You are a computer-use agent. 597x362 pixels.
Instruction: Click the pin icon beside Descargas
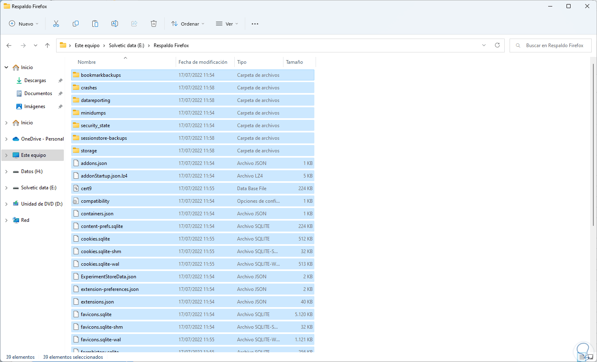tap(61, 80)
